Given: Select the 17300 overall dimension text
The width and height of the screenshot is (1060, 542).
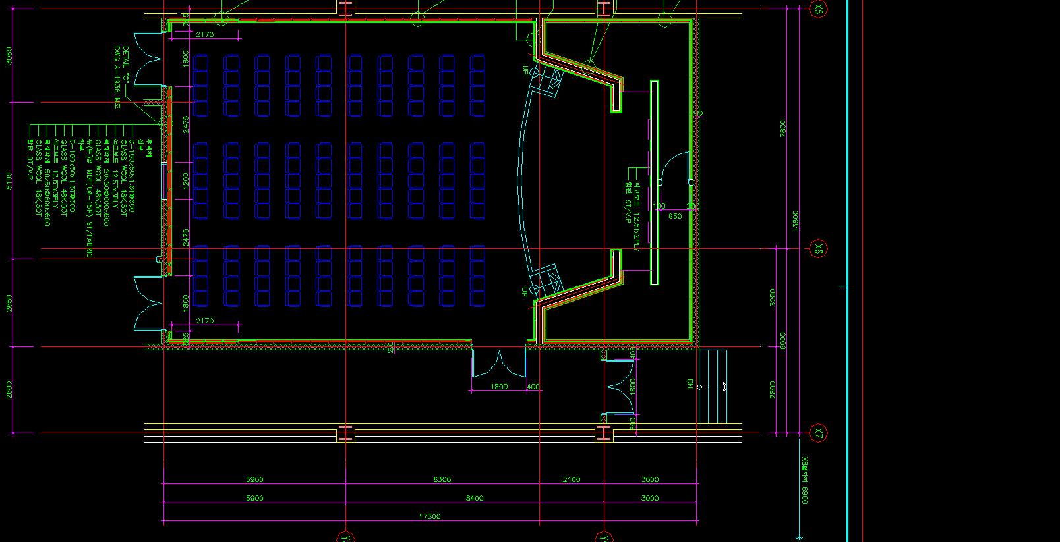Looking at the screenshot, I should point(430,516).
